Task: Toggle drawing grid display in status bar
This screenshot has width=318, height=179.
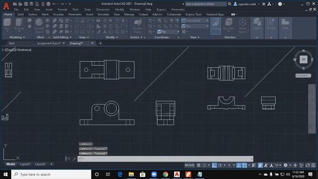Action: tap(199, 165)
